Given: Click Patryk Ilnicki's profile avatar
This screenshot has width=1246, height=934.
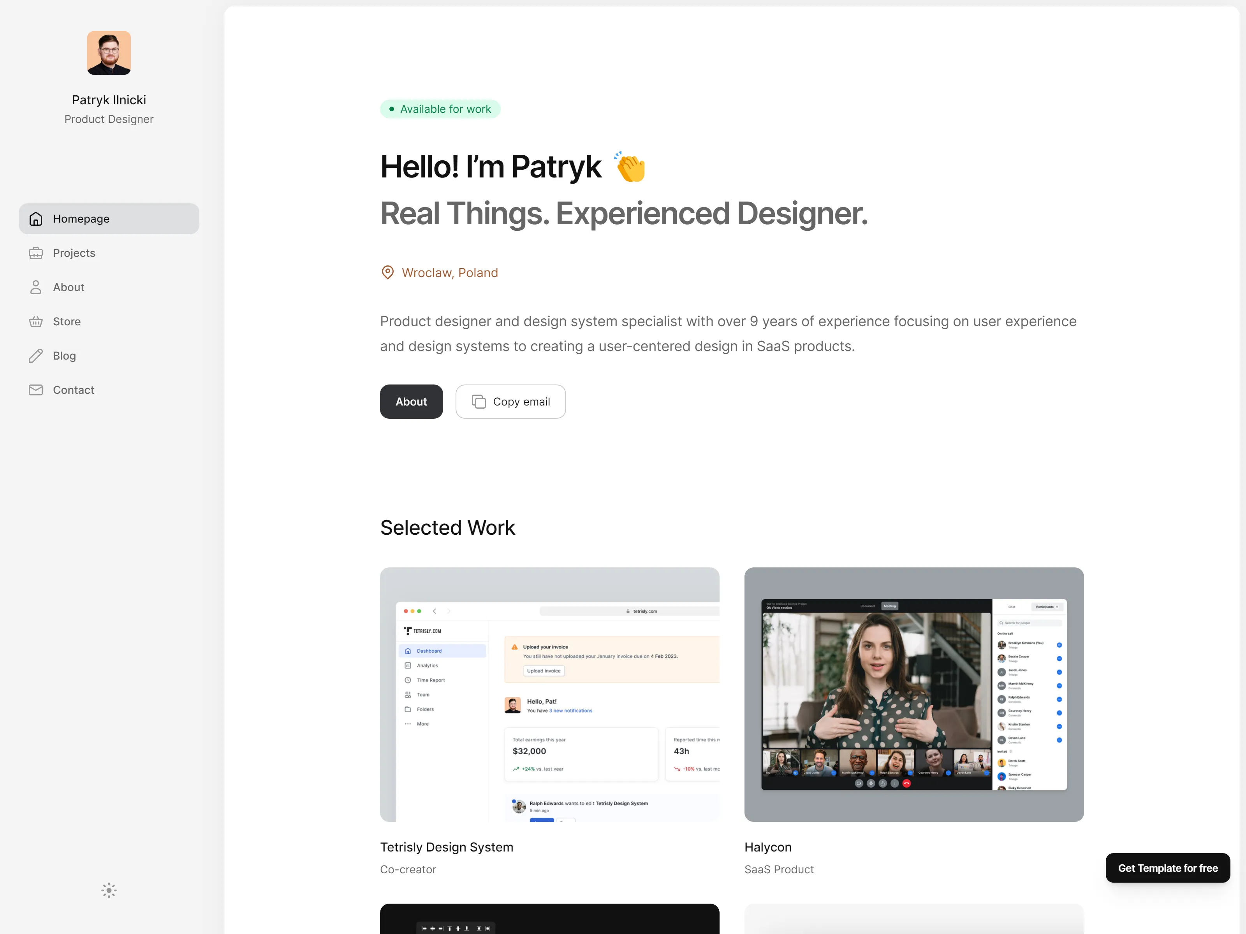Looking at the screenshot, I should (x=109, y=53).
